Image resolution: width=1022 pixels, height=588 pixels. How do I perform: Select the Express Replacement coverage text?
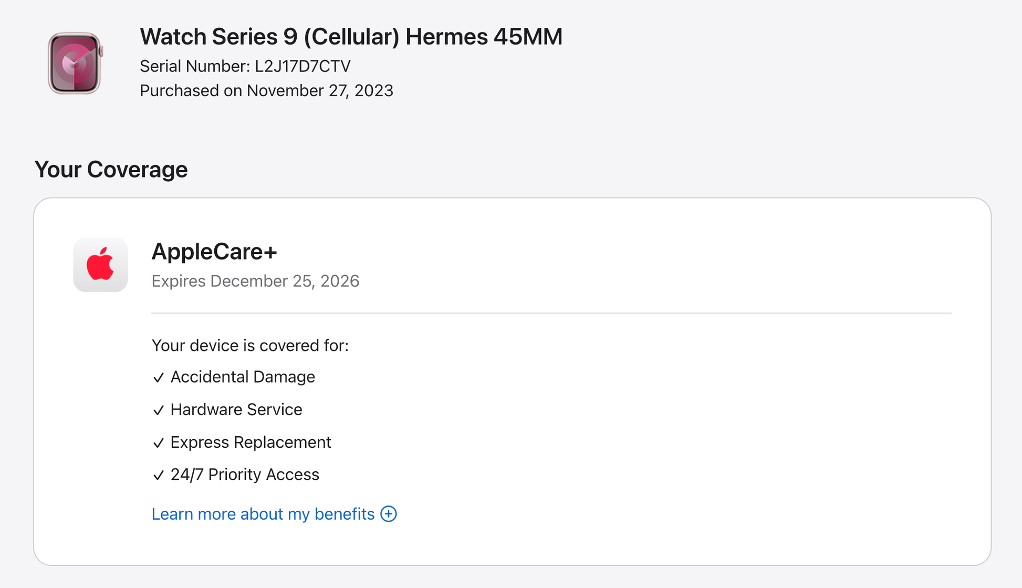tap(251, 442)
